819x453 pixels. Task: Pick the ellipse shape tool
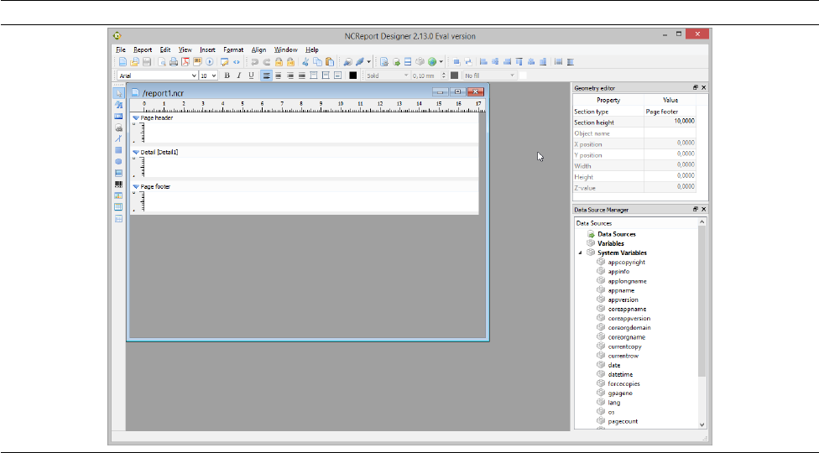pyautogui.click(x=118, y=161)
